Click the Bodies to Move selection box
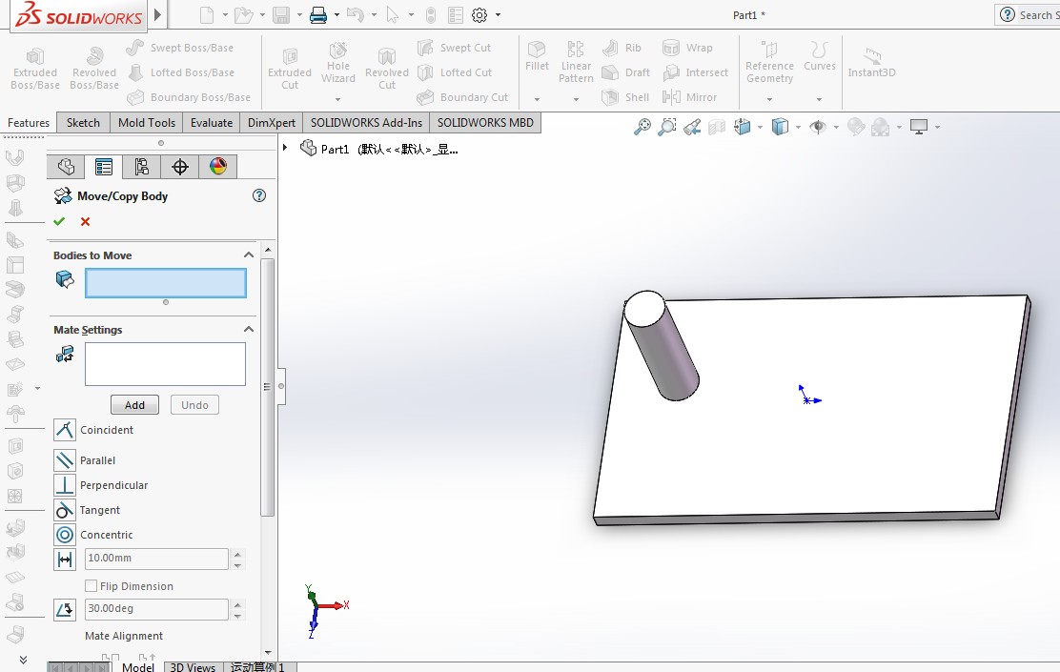 click(x=166, y=283)
